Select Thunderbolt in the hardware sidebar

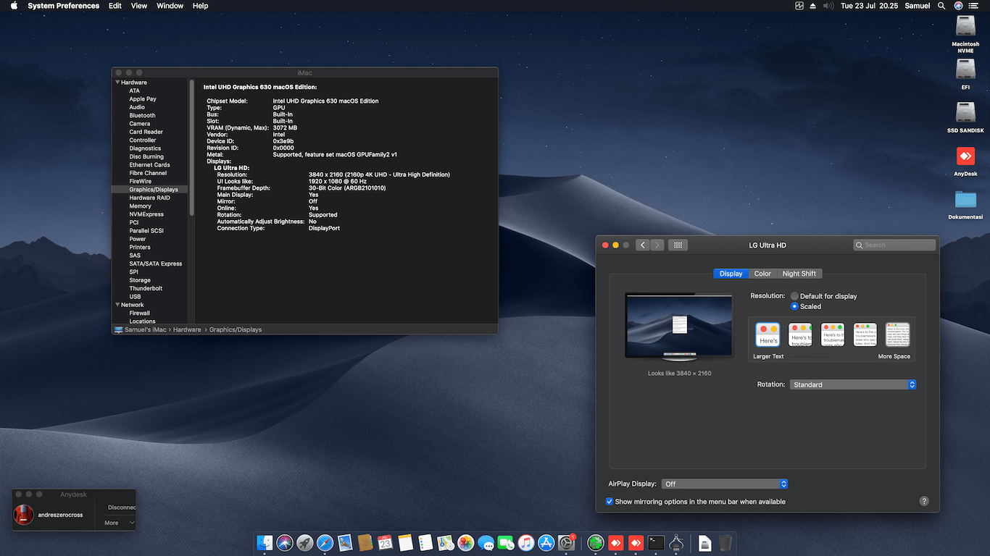[146, 288]
